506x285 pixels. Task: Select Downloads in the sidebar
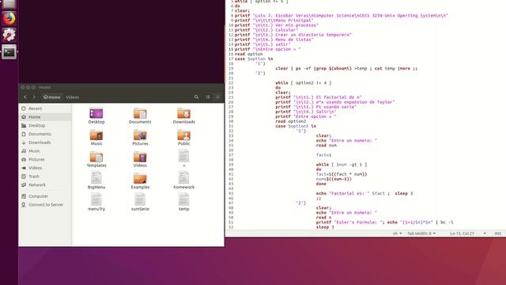(45, 142)
